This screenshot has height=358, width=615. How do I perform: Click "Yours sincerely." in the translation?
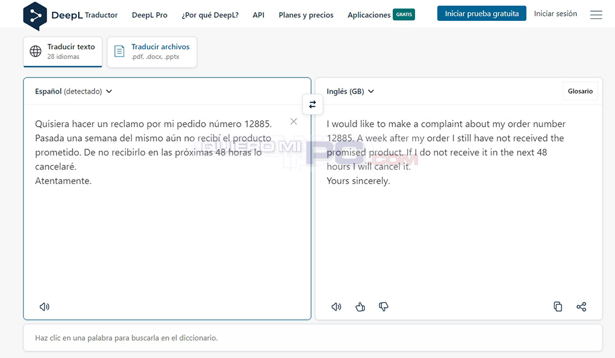click(x=359, y=181)
